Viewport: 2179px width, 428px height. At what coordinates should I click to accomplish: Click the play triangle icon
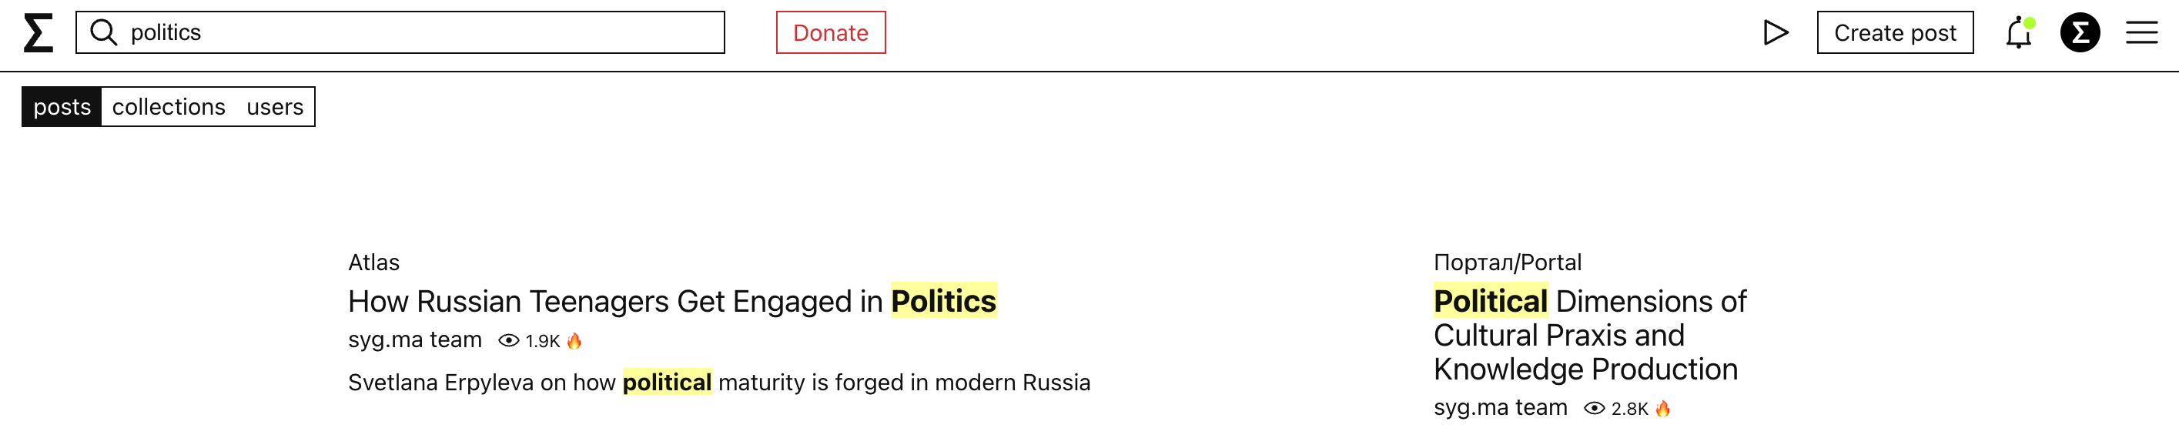pyautogui.click(x=1776, y=33)
